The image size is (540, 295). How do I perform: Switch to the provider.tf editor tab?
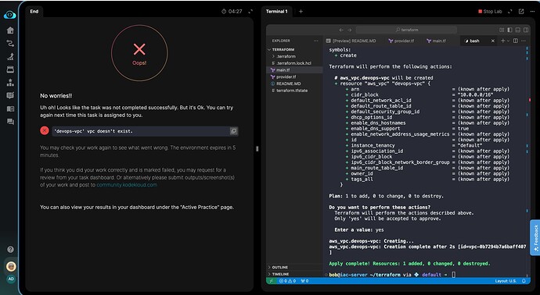(x=401, y=41)
